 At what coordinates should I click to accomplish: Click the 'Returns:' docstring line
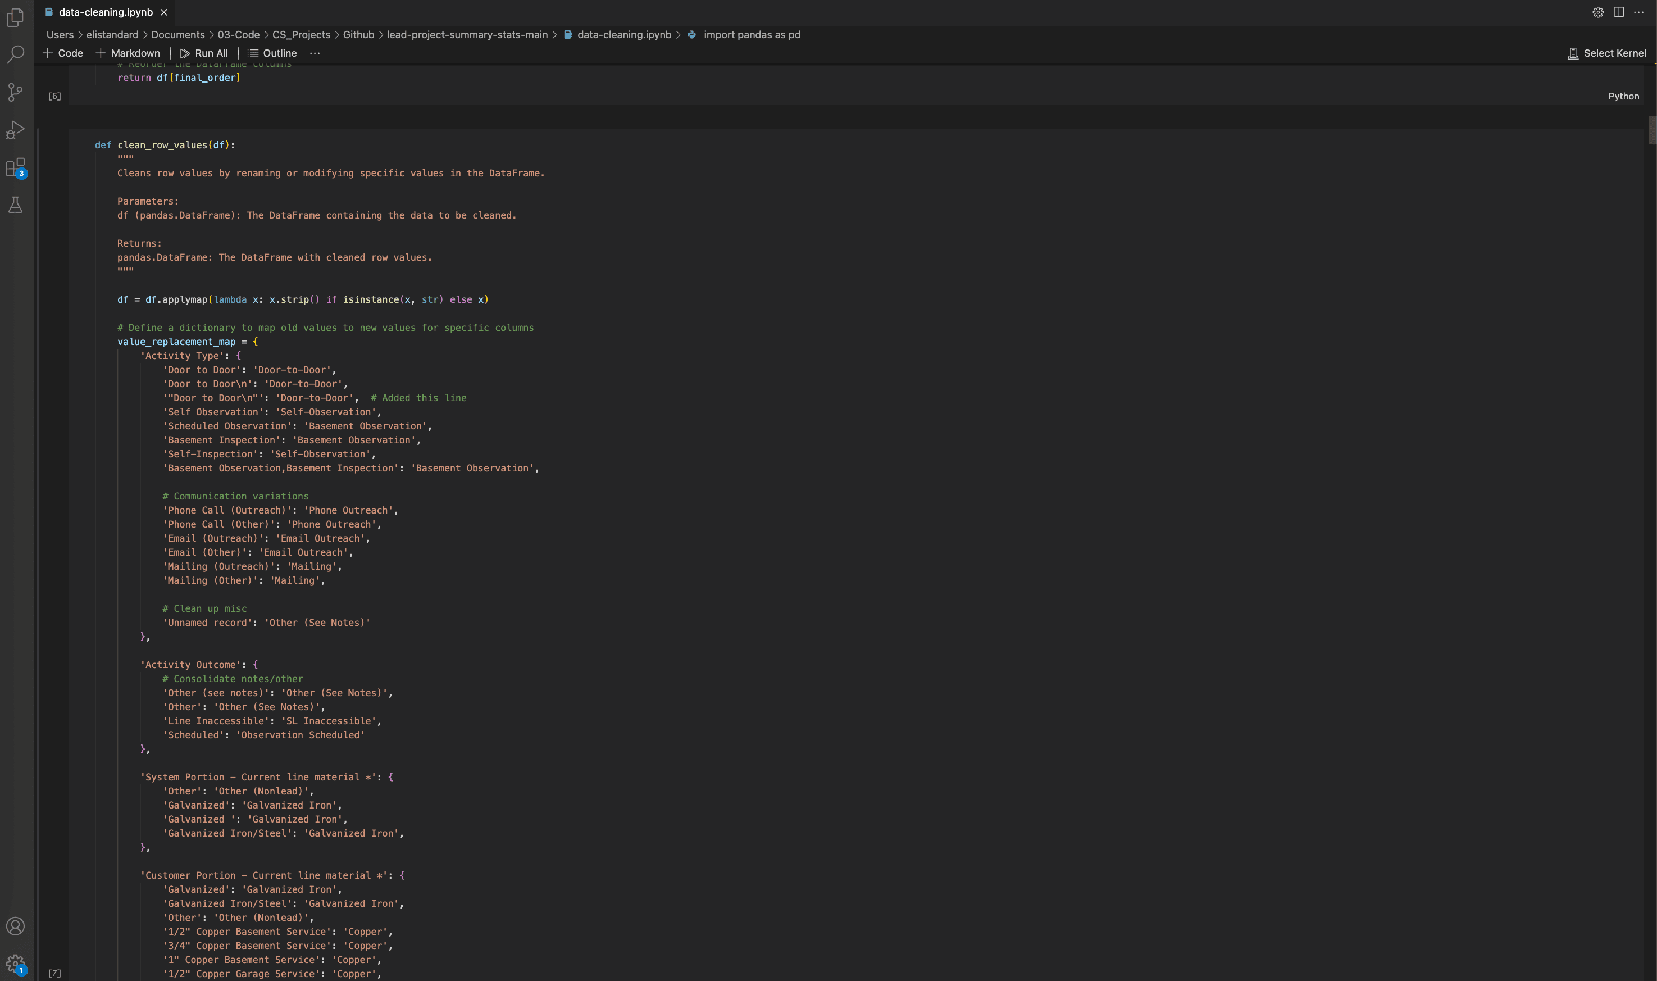(x=139, y=243)
